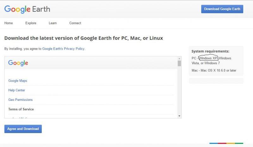This screenshot has height=147, width=253.
Task: Click the terms frame scroll down arrow
Action: coord(179,116)
